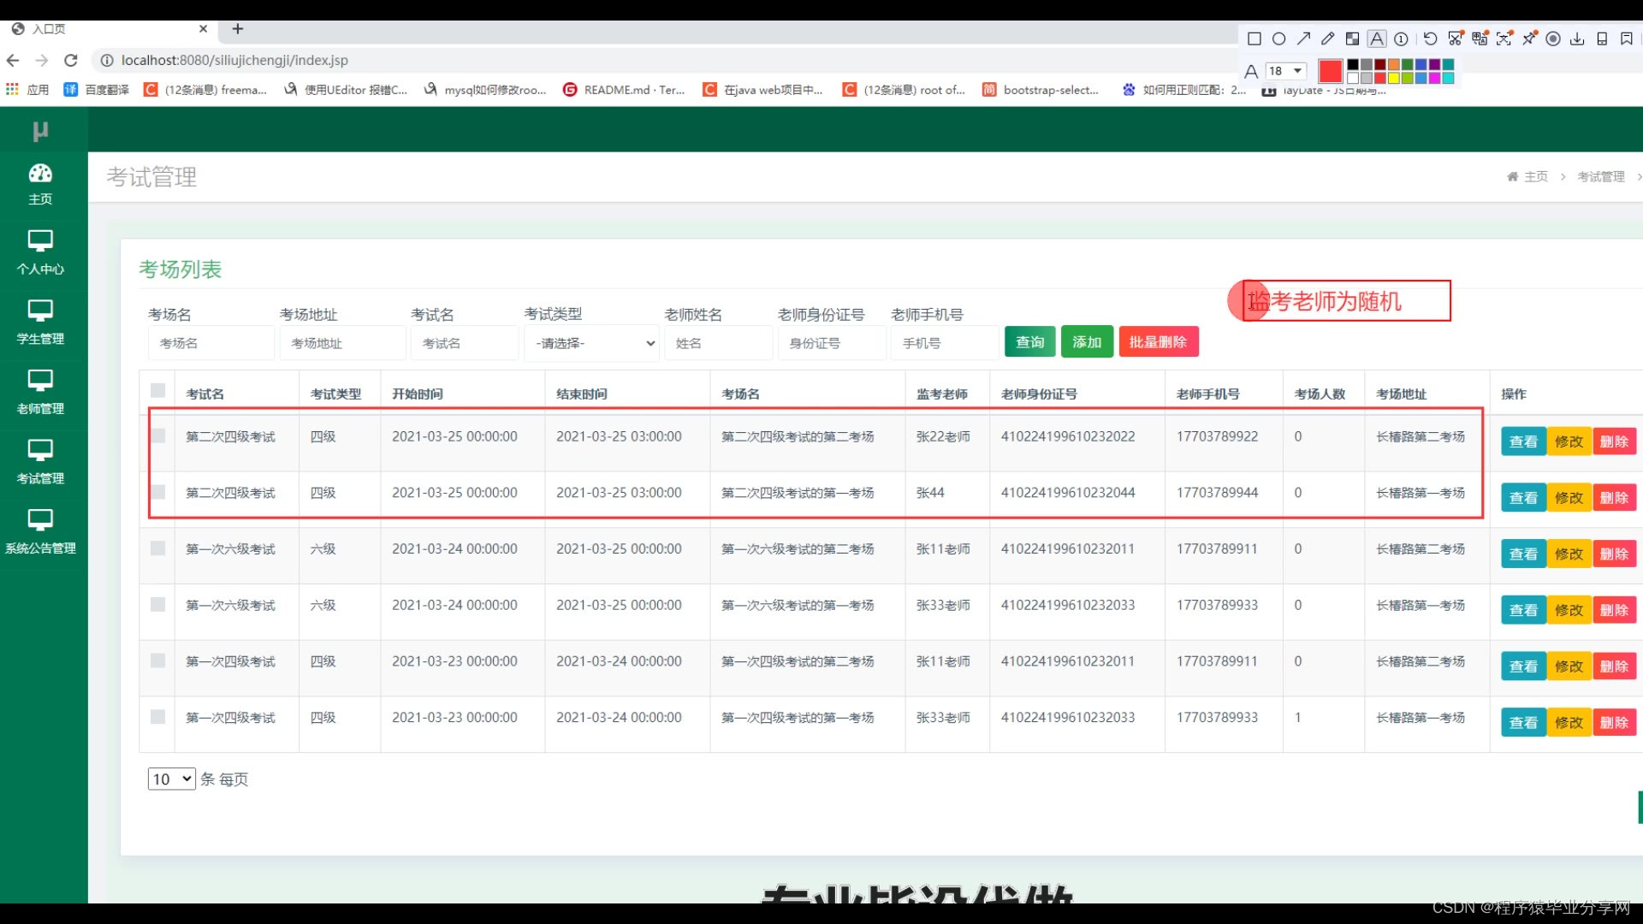Screen dimensions: 1643x924
Task: Check the row for 第一次四级考试的第一考场
Action: point(157,716)
